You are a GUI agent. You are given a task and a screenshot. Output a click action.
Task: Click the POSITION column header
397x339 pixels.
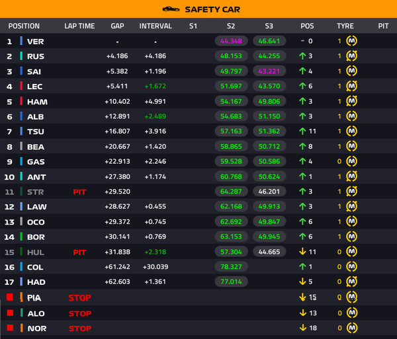(x=24, y=26)
